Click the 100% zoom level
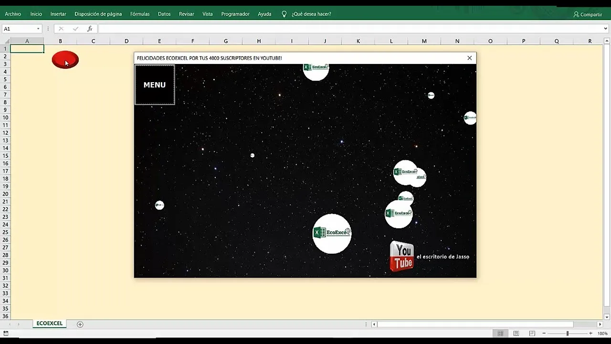Viewport: 611px width, 344px height. [602, 333]
